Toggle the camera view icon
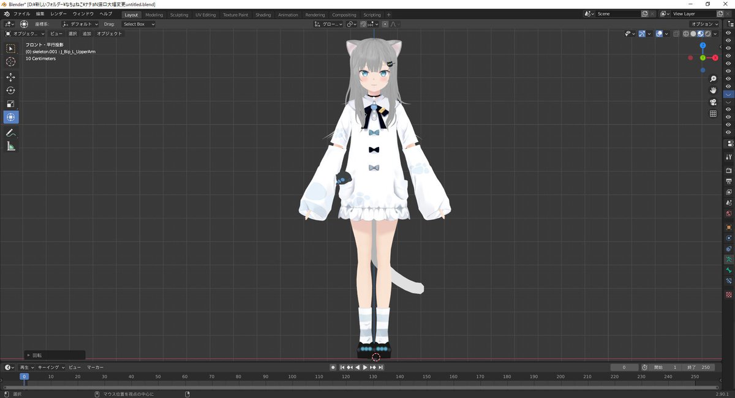This screenshot has height=398, width=735. 713,102
